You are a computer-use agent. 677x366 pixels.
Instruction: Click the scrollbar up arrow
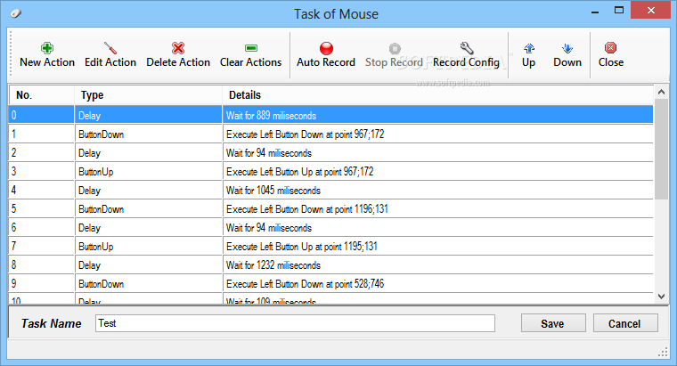[661, 92]
